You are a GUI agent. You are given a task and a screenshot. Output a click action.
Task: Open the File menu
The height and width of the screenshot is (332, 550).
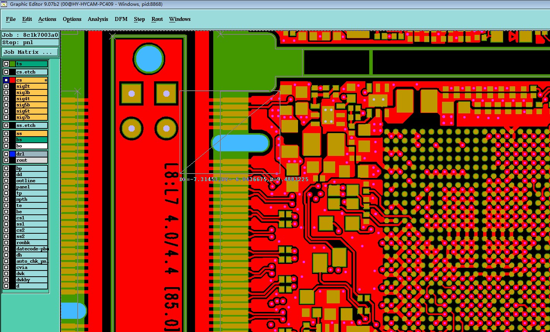tap(11, 19)
